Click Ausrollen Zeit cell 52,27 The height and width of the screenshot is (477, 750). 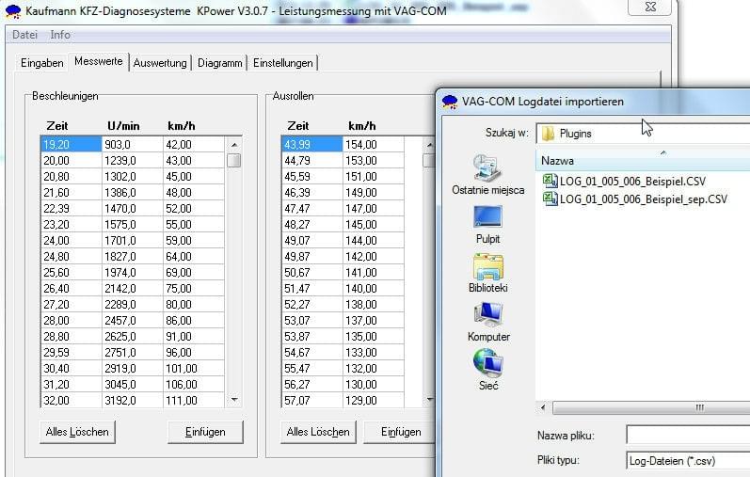[x=312, y=305]
